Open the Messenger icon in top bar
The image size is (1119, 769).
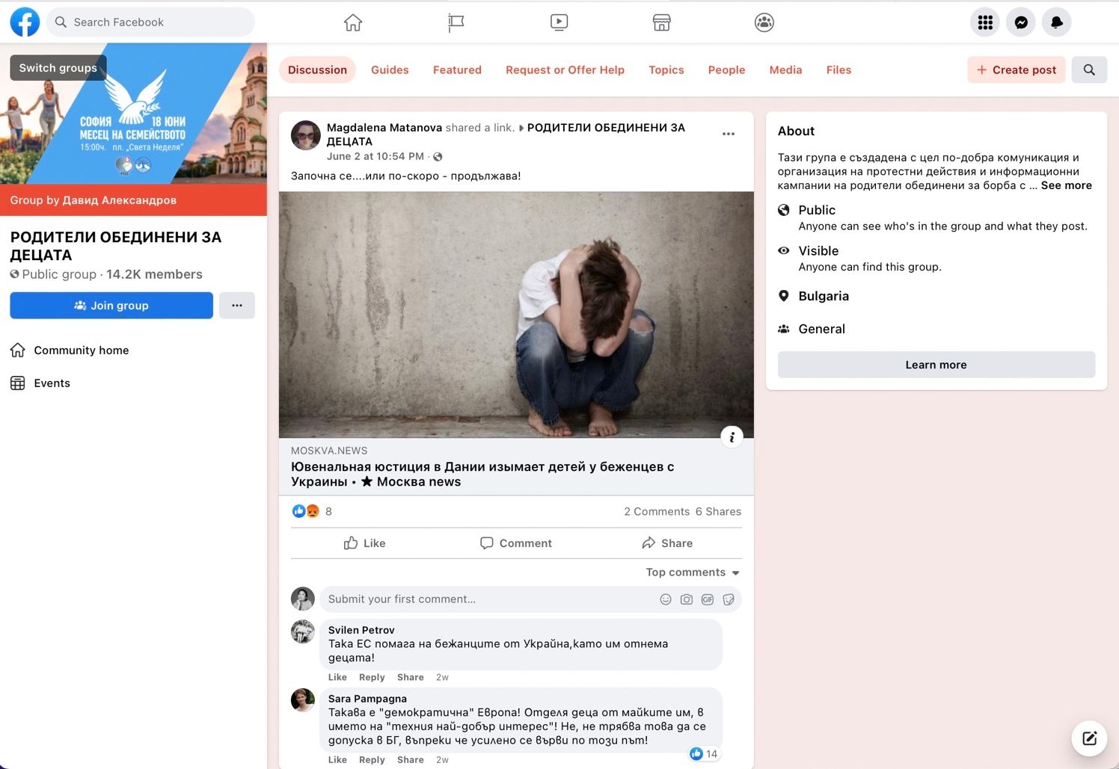(x=1020, y=22)
